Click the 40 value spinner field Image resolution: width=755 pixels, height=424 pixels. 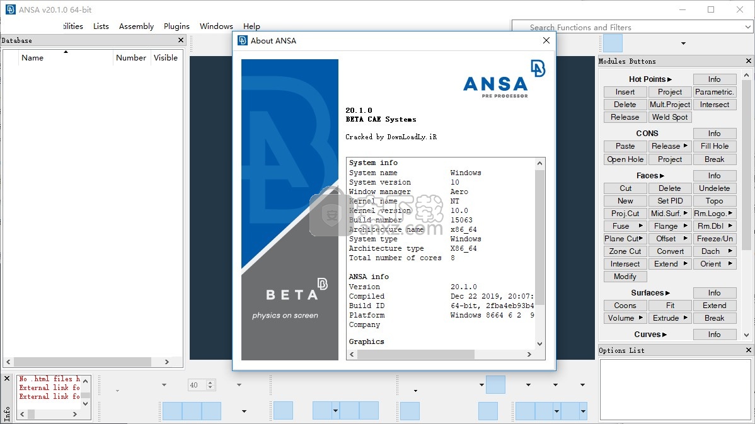click(x=197, y=385)
